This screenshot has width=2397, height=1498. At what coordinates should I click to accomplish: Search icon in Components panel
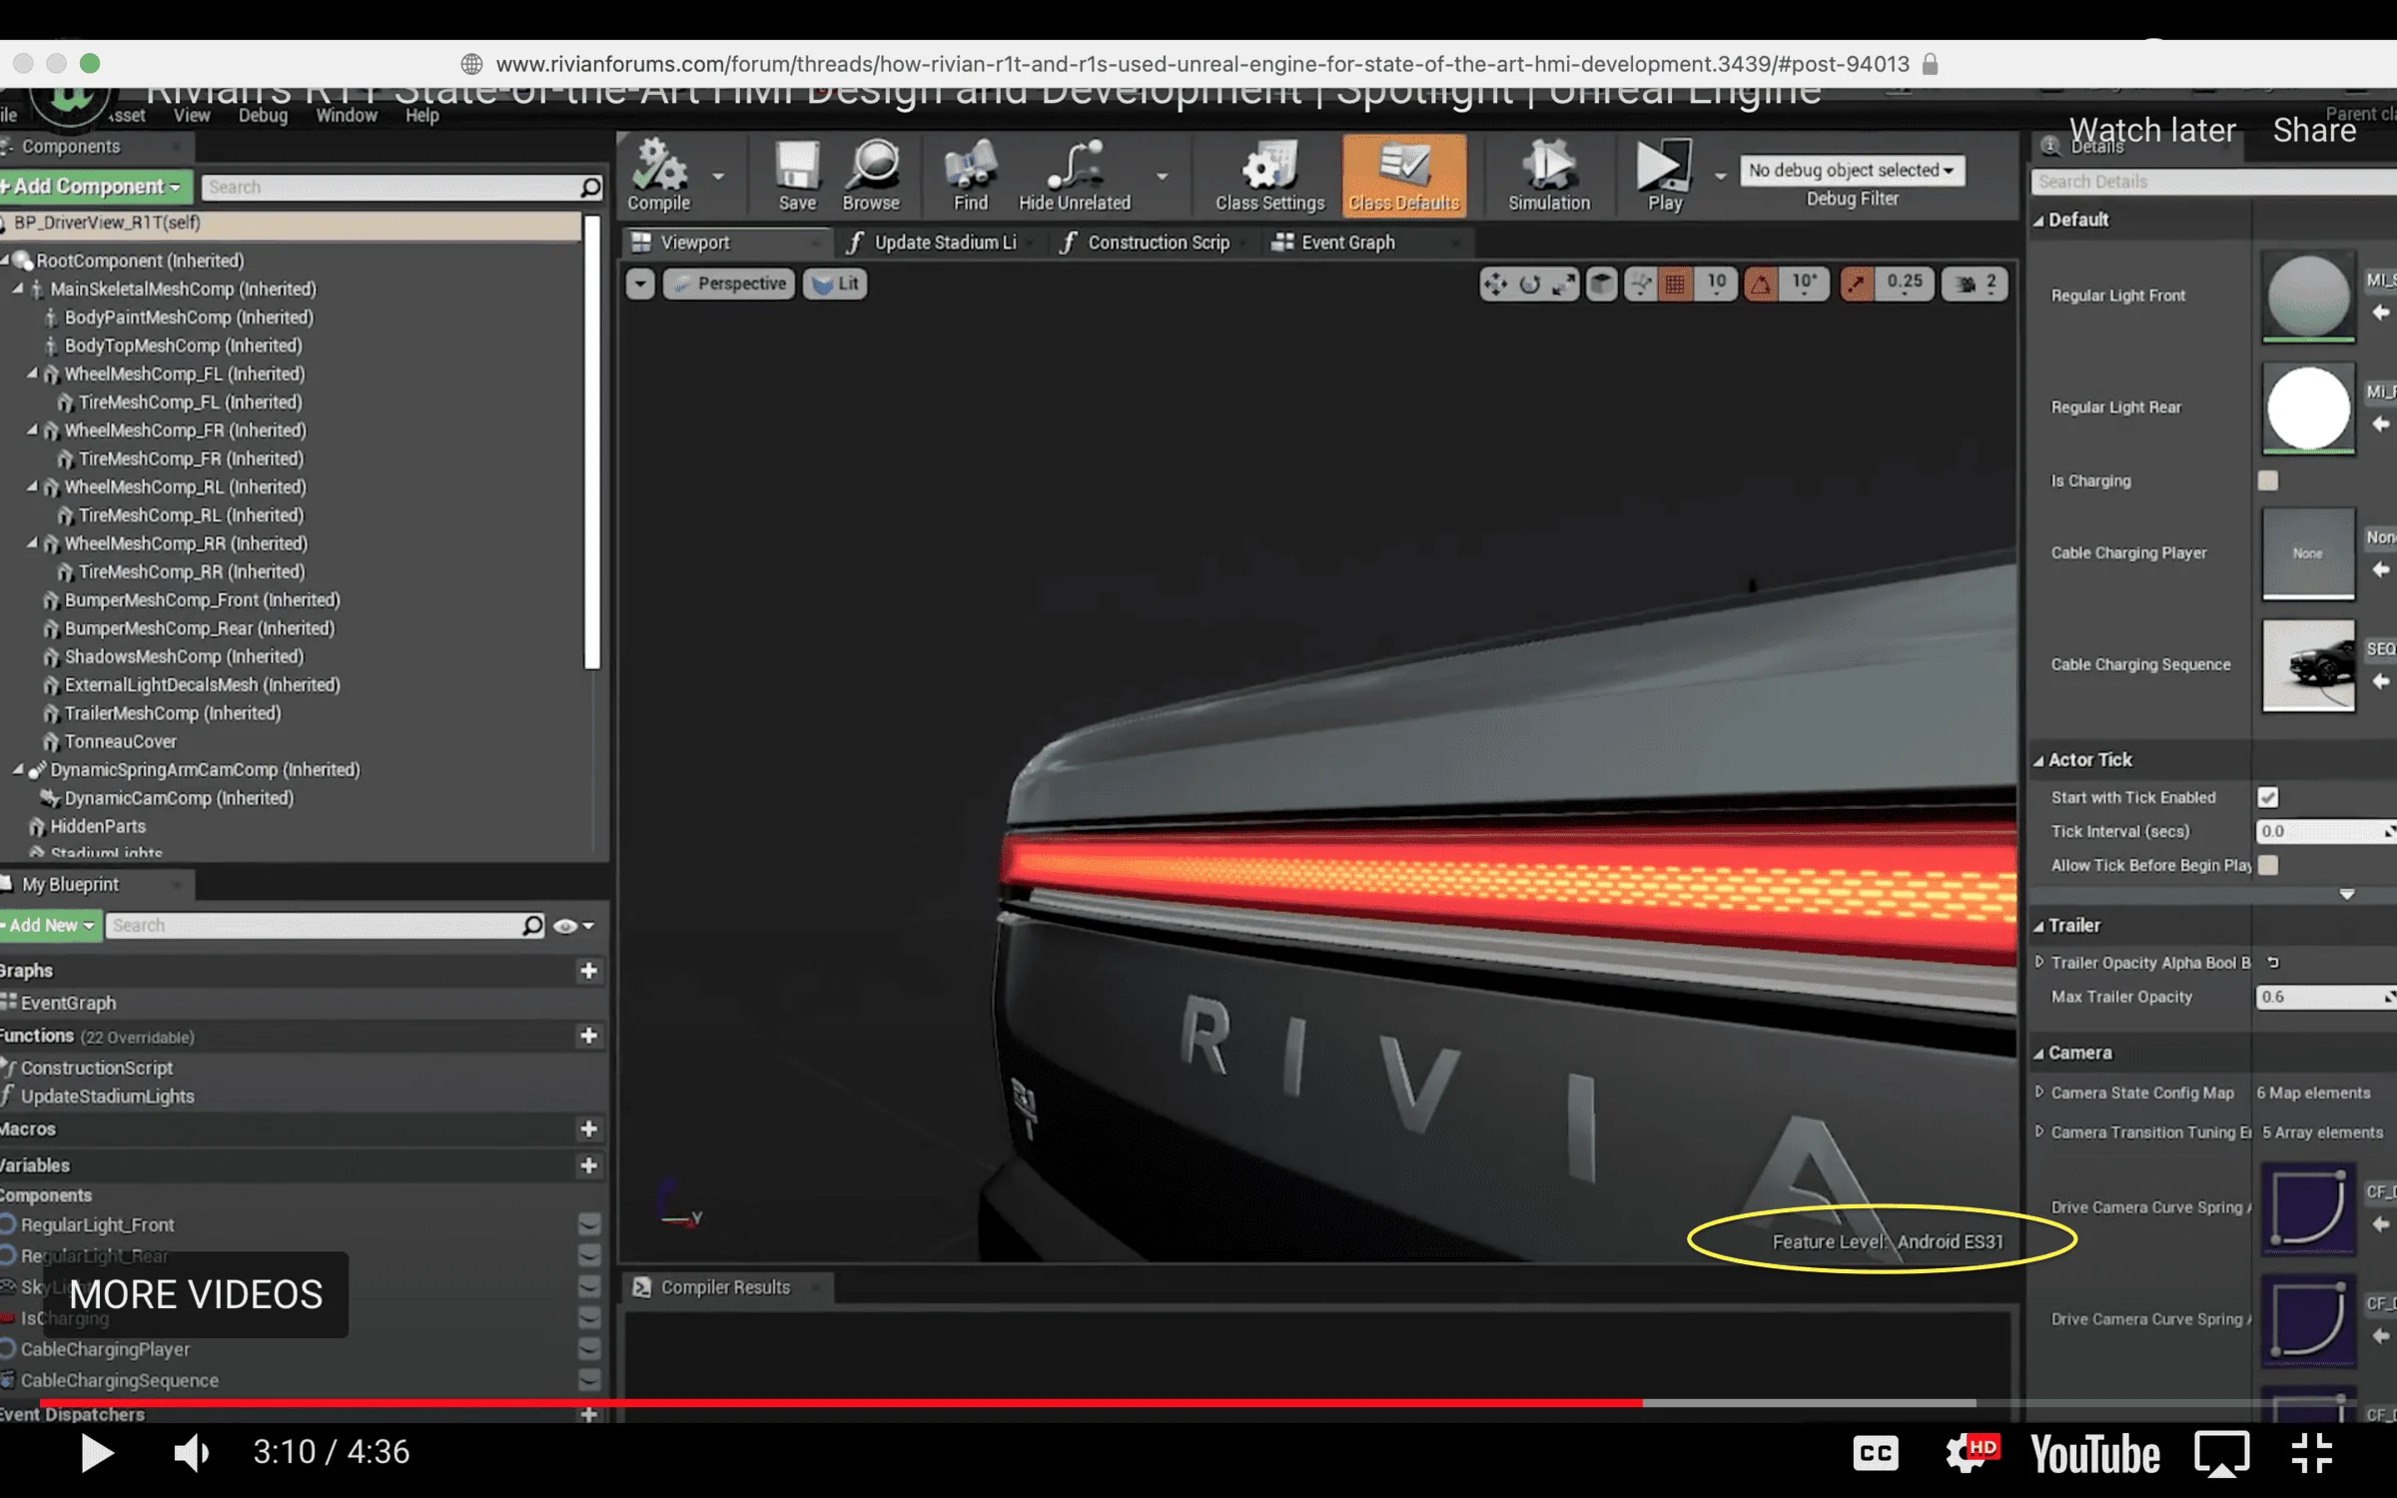tap(590, 187)
